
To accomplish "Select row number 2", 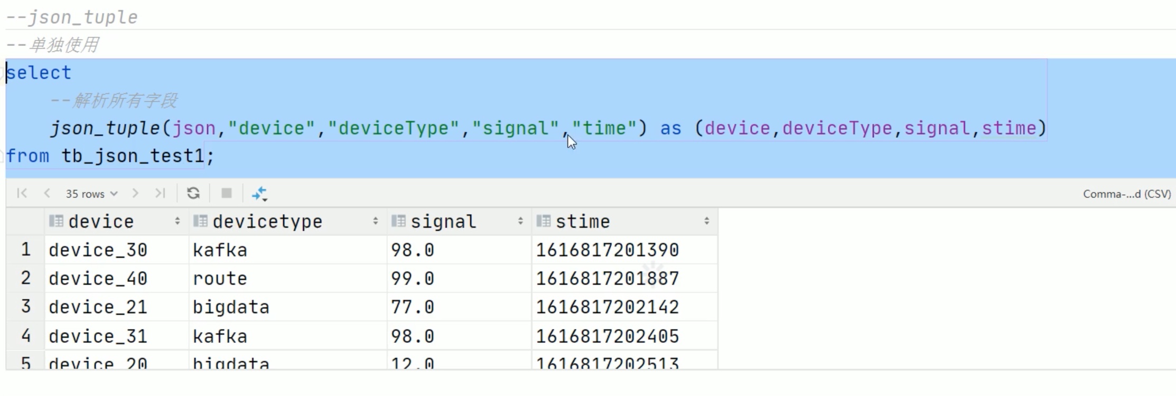I will 25,278.
